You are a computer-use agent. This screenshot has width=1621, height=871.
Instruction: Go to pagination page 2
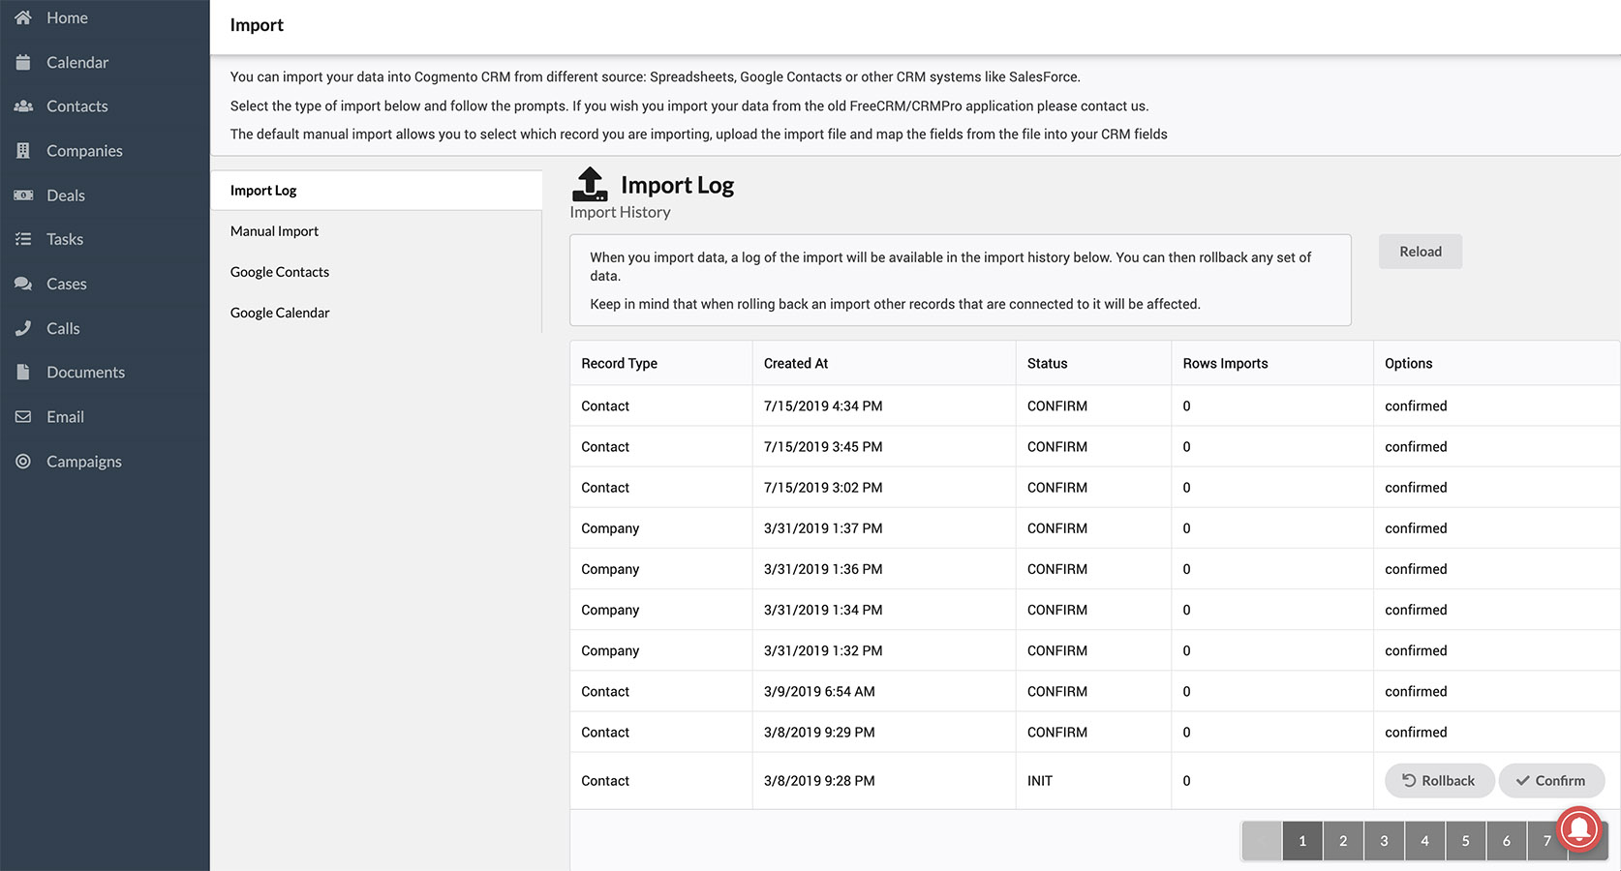pyautogui.click(x=1343, y=841)
